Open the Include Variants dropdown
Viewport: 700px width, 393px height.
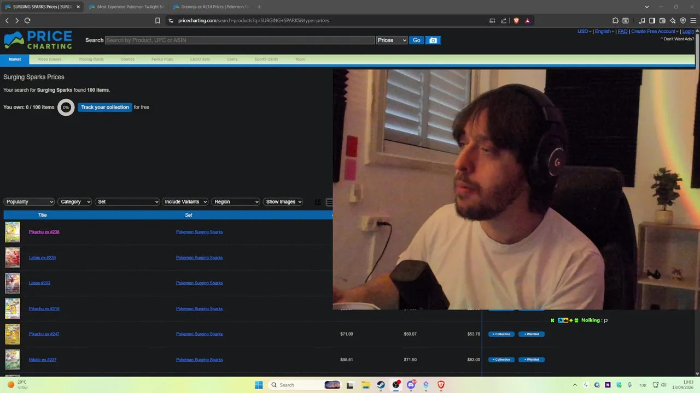(185, 202)
